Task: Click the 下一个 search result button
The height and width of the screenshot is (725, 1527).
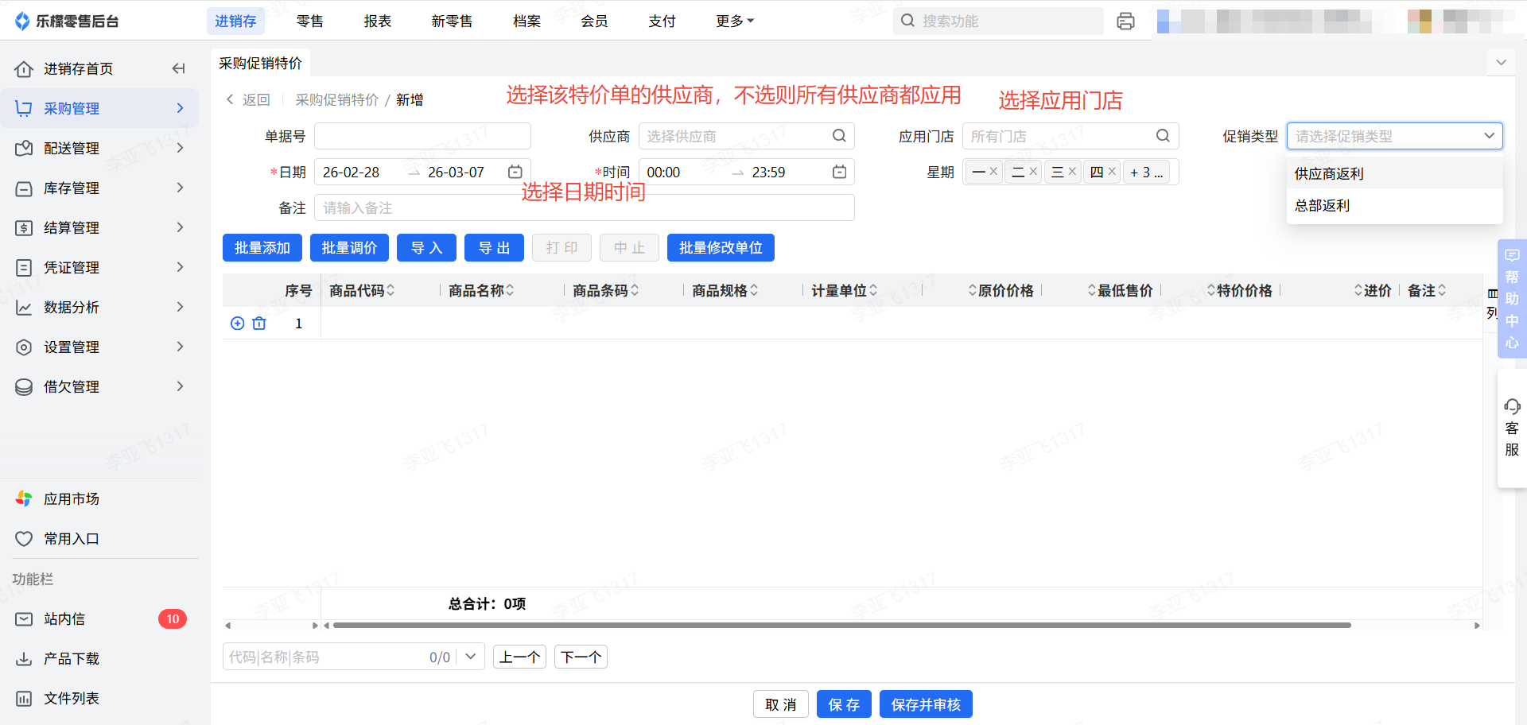Action: click(x=581, y=657)
